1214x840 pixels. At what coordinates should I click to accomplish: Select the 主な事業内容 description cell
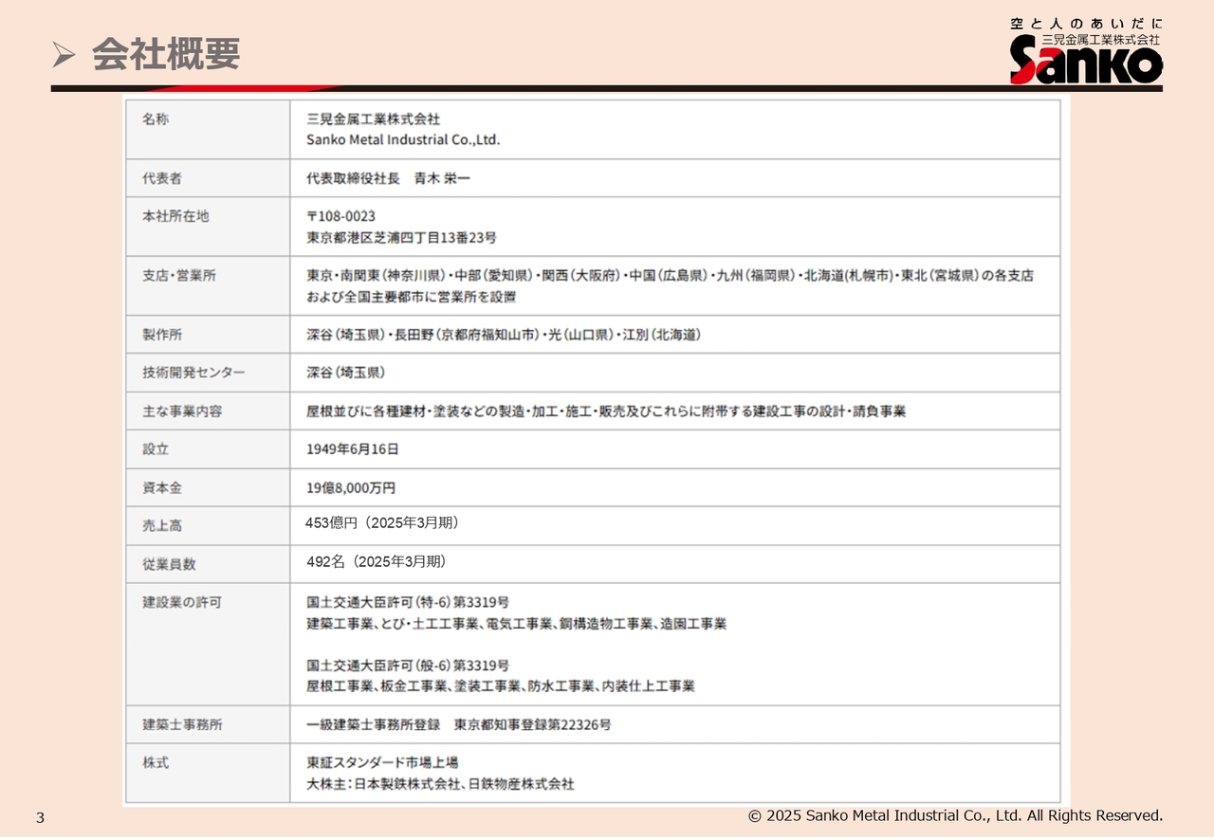tap(605, 411)
